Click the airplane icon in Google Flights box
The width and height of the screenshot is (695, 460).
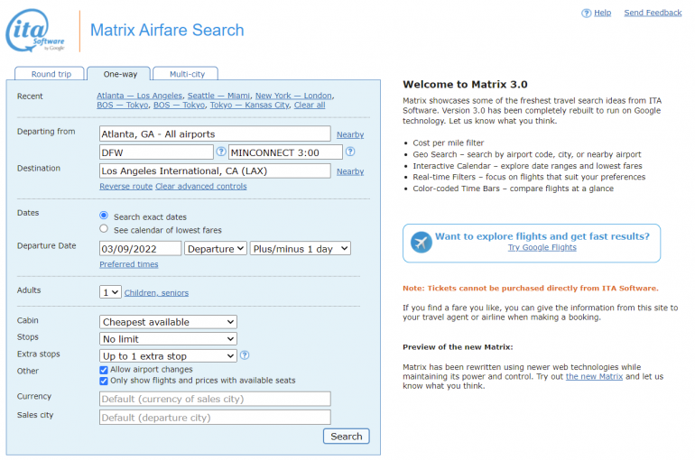tap(421, 242)
